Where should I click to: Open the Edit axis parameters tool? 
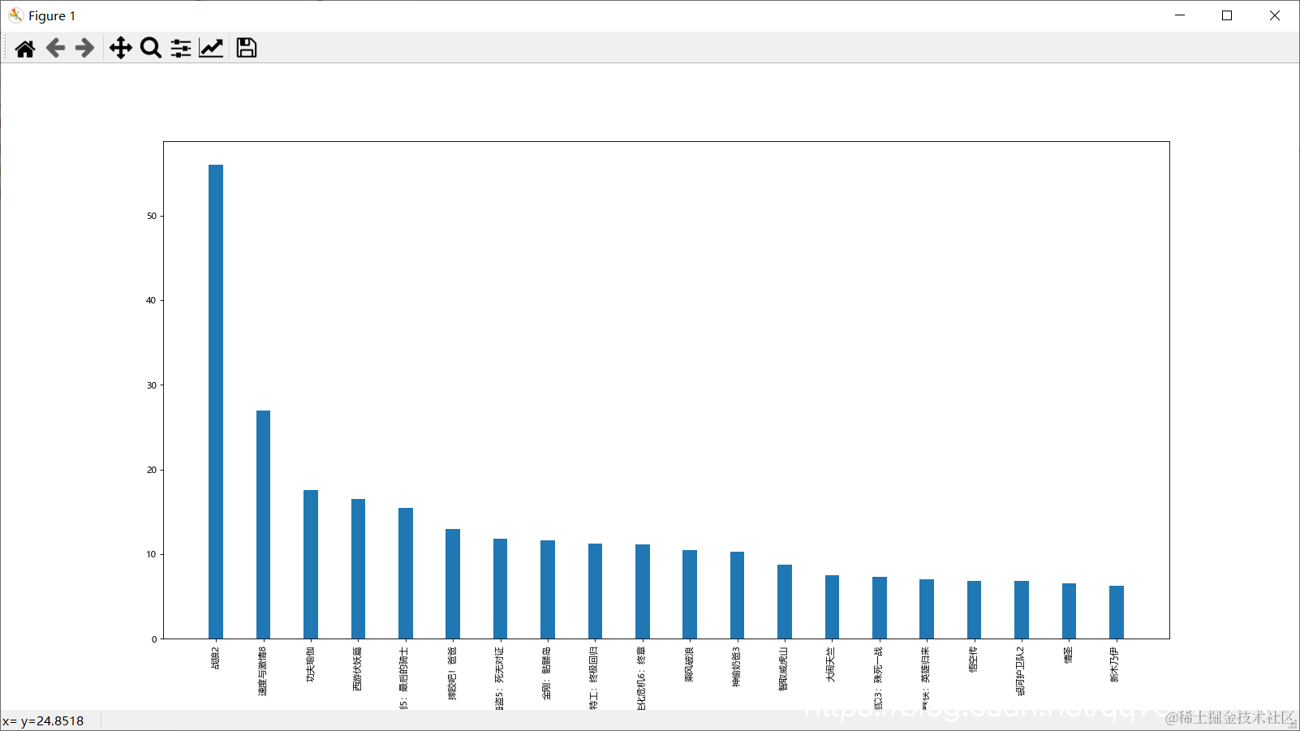(212, 49)
